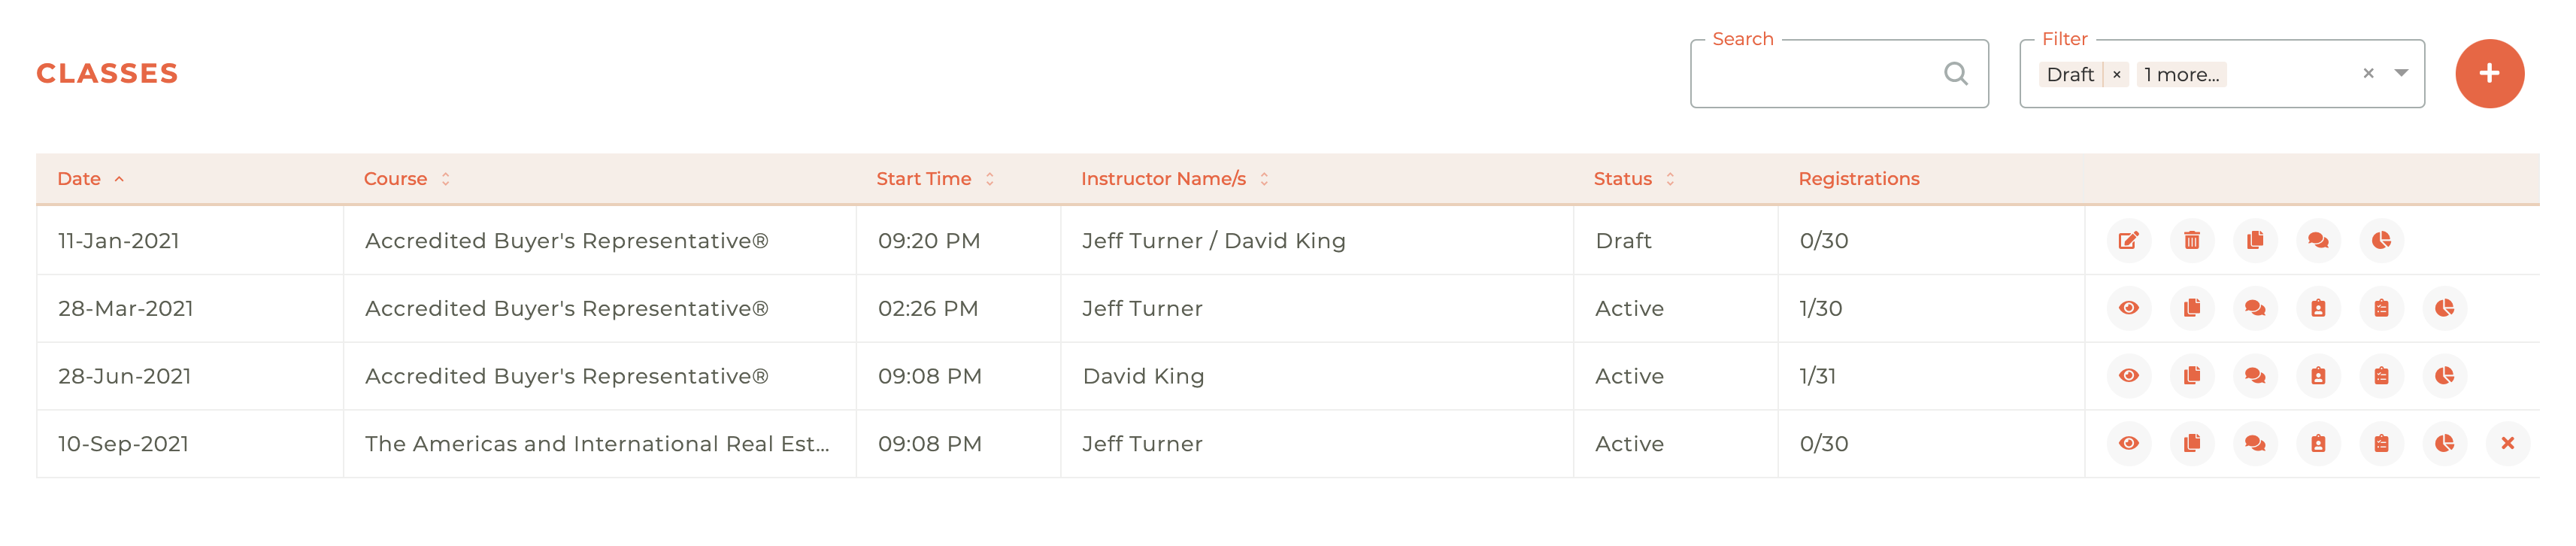Remove the Draft filter chip
Screen dimensions: 2576x546
[x=2116, y=75]
